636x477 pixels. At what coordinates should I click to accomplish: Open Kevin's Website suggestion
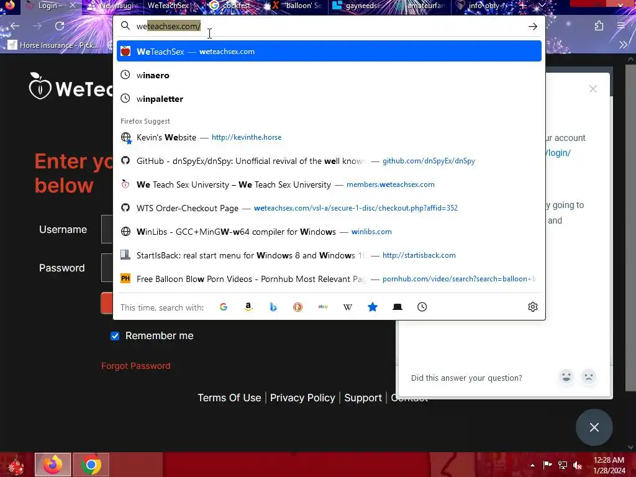[x=329, y=137]
